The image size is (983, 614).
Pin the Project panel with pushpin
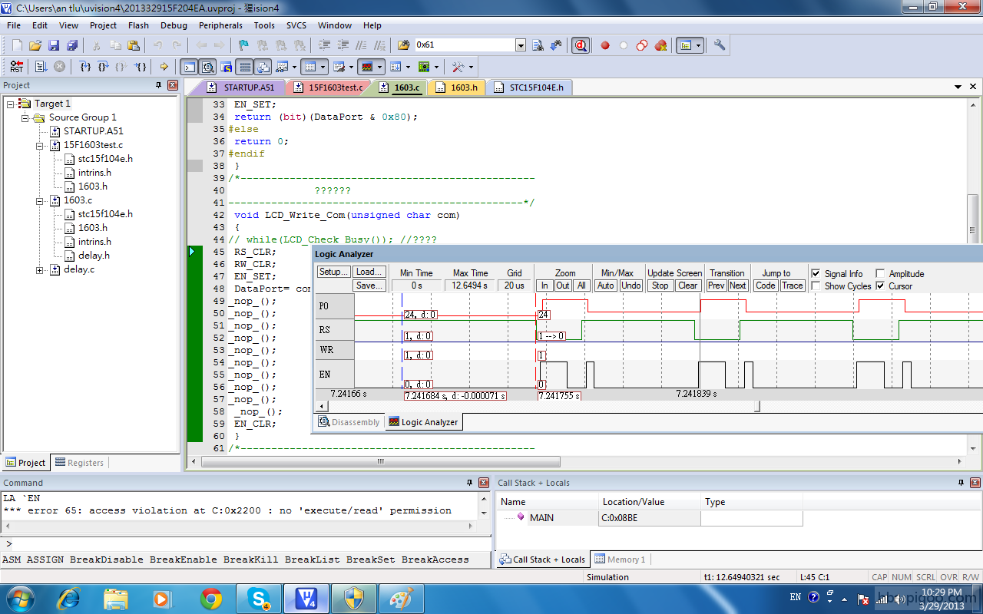coord(159,85)
